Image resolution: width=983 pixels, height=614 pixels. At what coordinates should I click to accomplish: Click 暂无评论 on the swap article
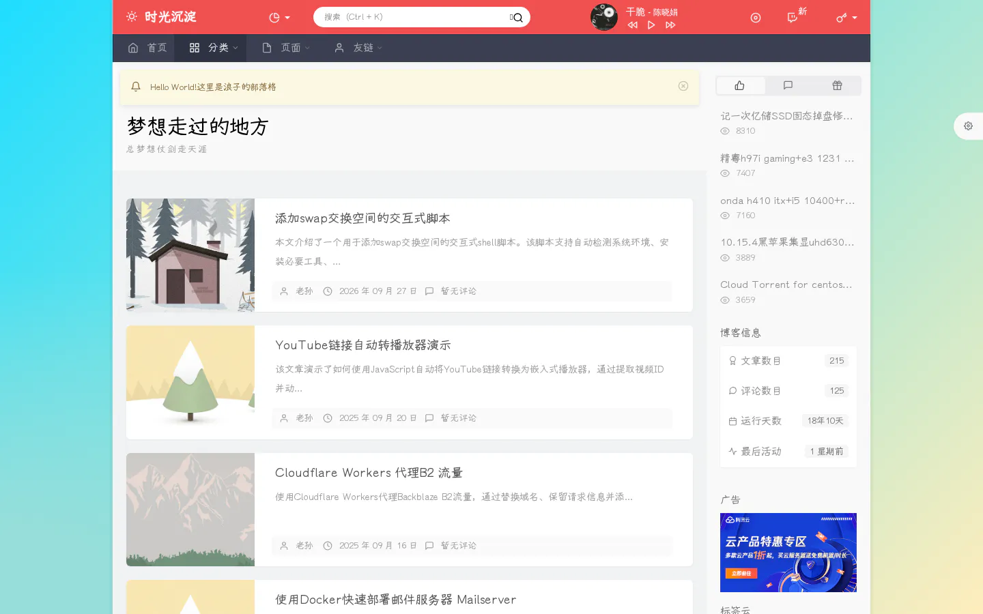click(x=459, y=291)
